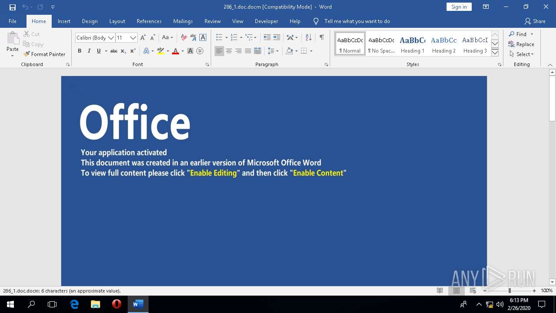Viewport: 556px width, 313px height.
Task: Open Microsoft Edge from the taskbar
Action: click(74, 304)
